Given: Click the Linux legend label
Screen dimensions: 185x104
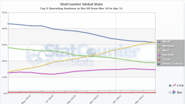Looking at the screenshot, I should pyautogui.click(x=166, y=60).
